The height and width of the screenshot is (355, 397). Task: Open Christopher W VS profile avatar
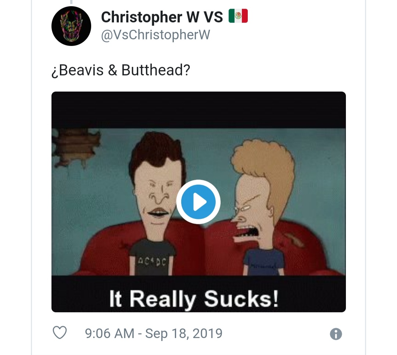pyautogui.click(x=71, y=26)
